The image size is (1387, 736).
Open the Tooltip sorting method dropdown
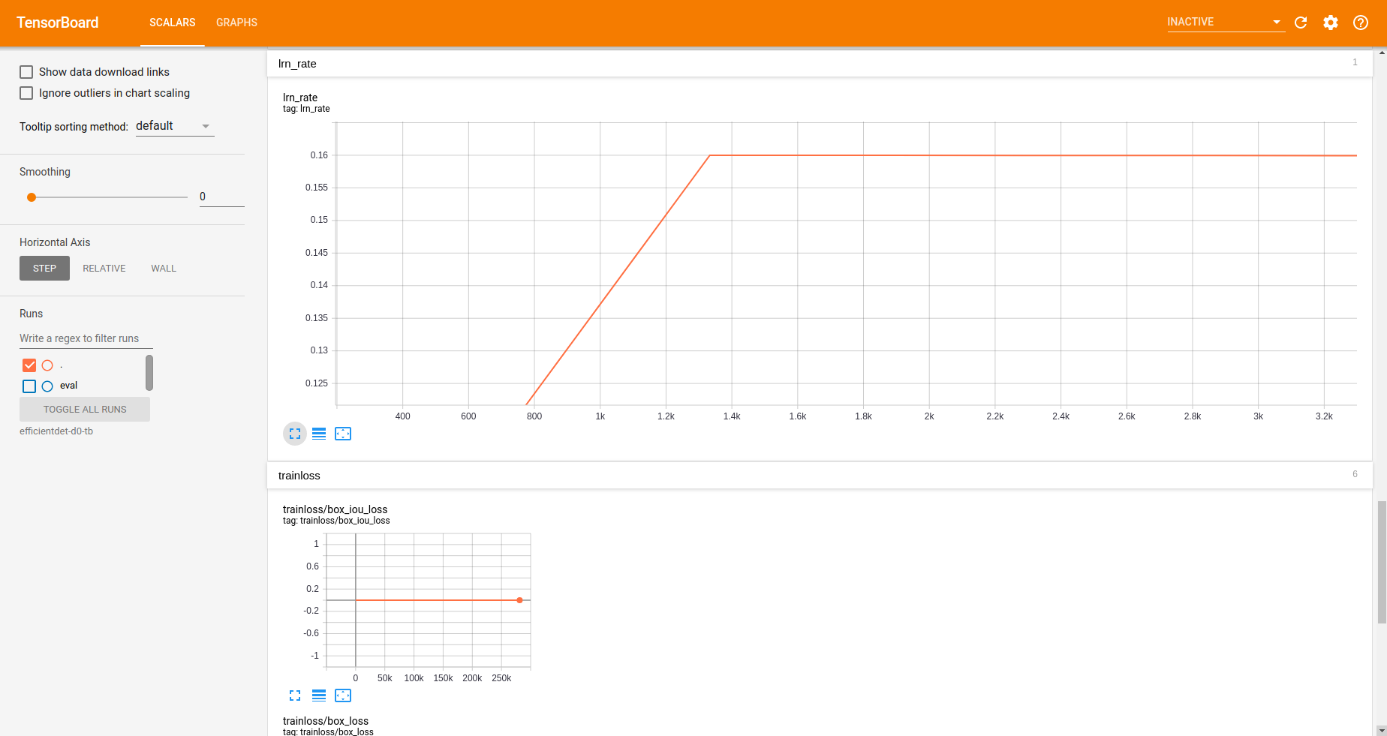coord(174,125)
